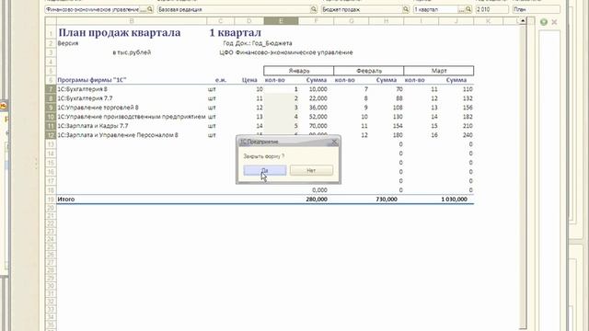Click 1С:Управление производственным предприятием cell
Image resolution: width=589 pixels, height=331 pixels.
(x=132, y=117)
